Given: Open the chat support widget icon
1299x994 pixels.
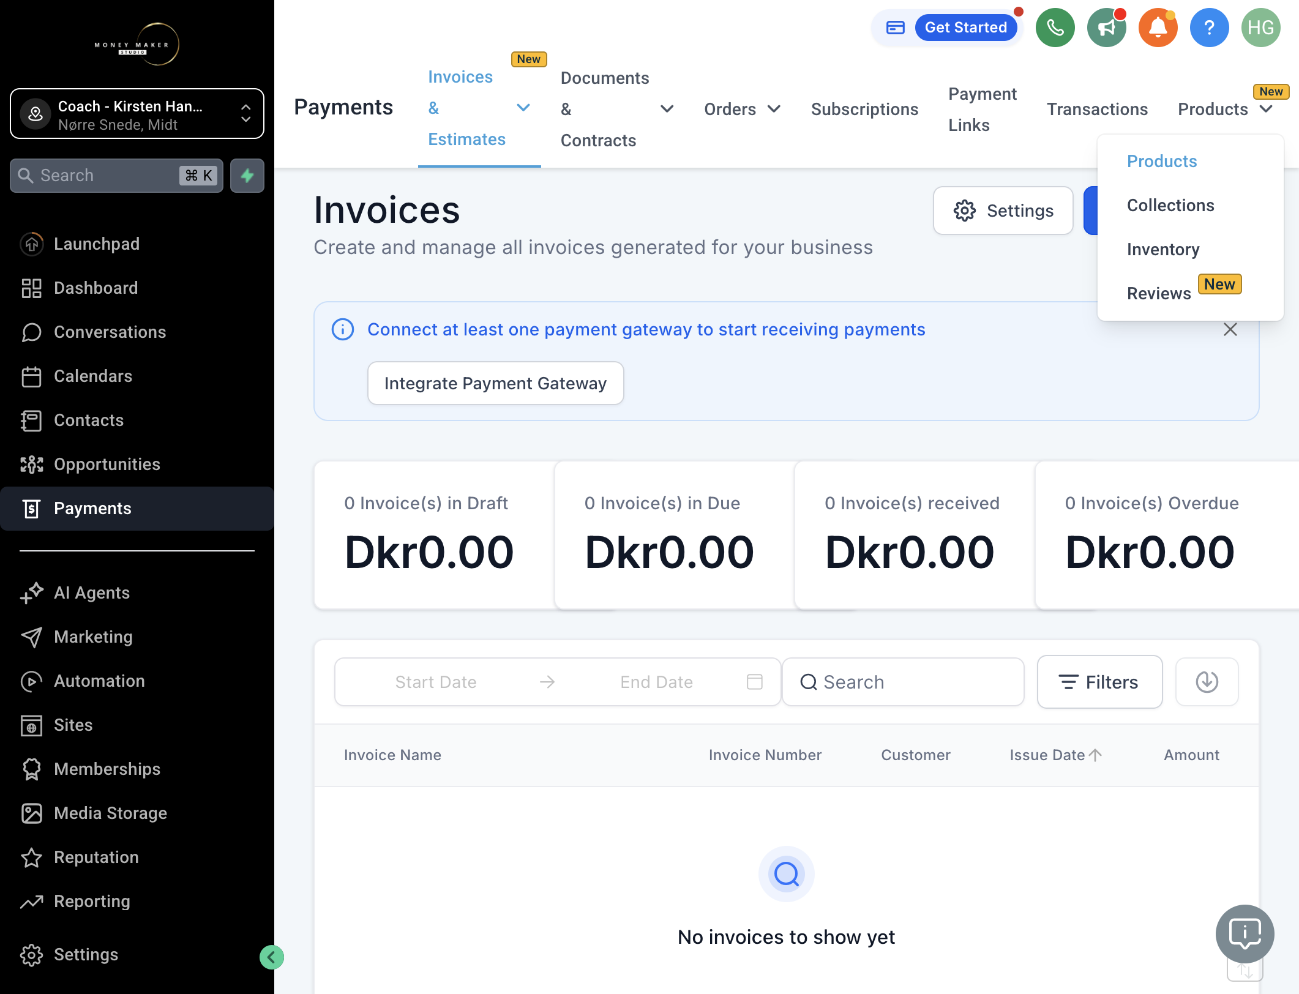Looking at the screenshot, I should tap(1245, 934).
